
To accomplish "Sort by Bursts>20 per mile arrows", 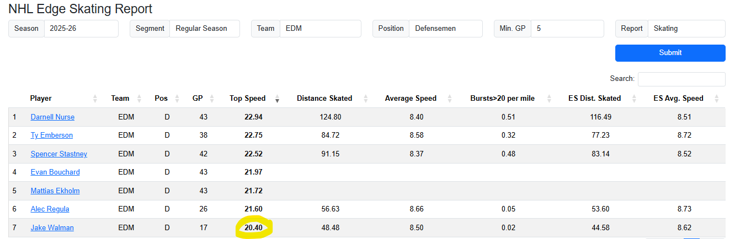I will pos(548,99).
